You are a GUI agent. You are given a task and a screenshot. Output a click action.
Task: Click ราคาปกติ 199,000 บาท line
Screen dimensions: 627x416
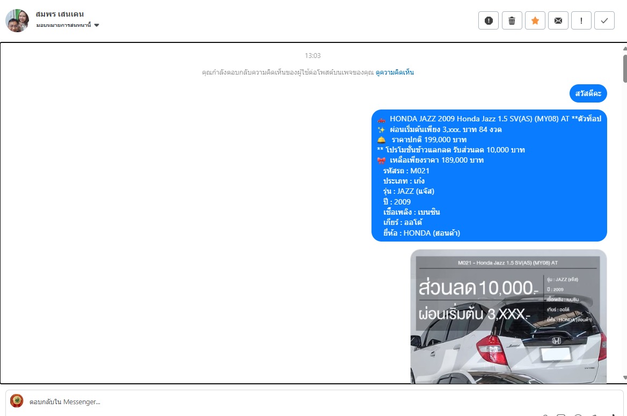(x=422, y=140)
